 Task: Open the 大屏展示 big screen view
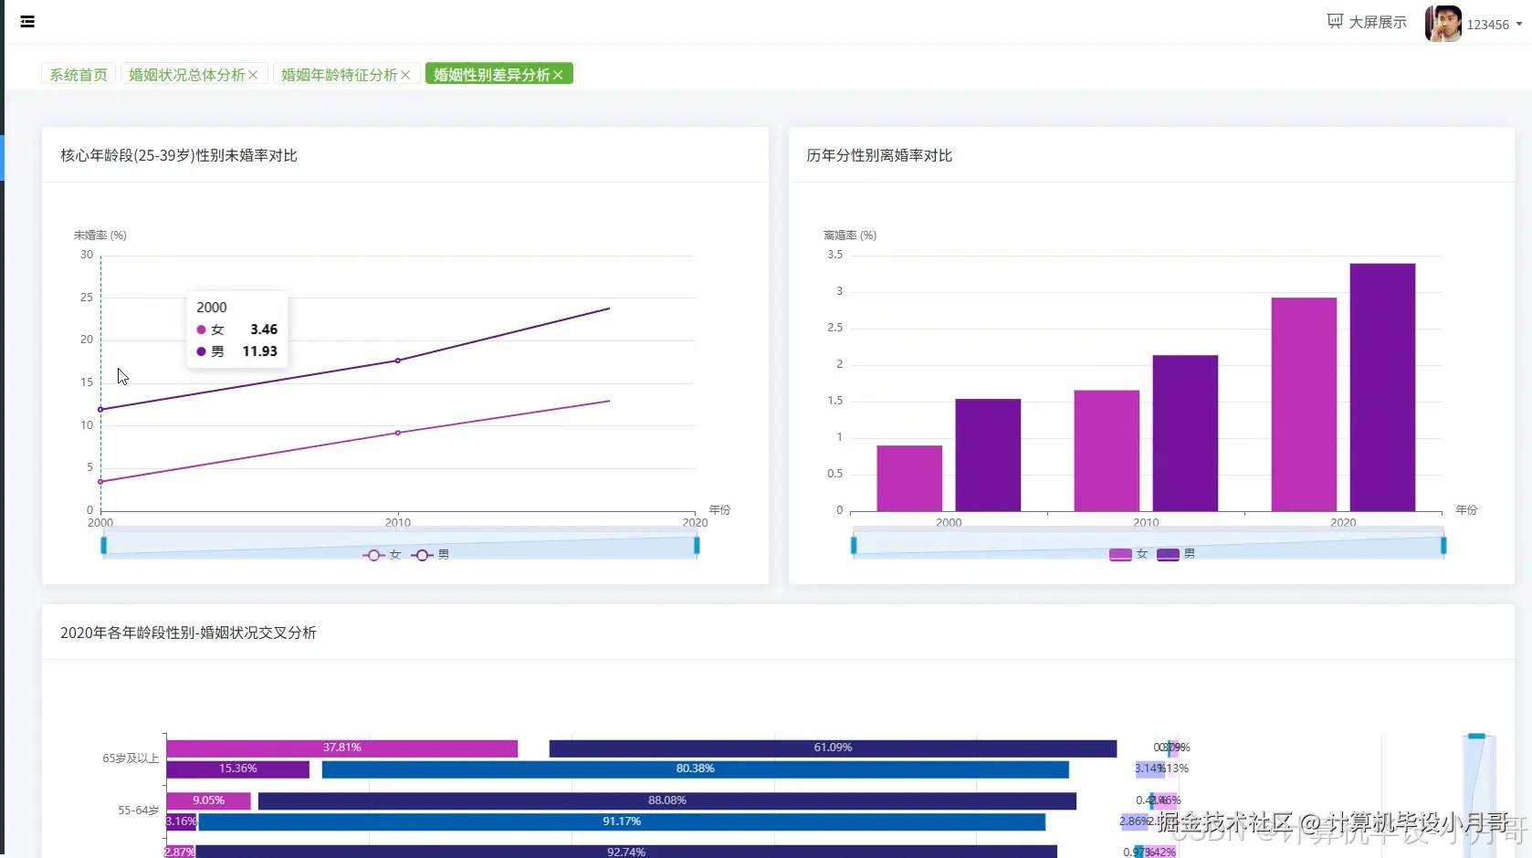click(x=1367, y=22)
